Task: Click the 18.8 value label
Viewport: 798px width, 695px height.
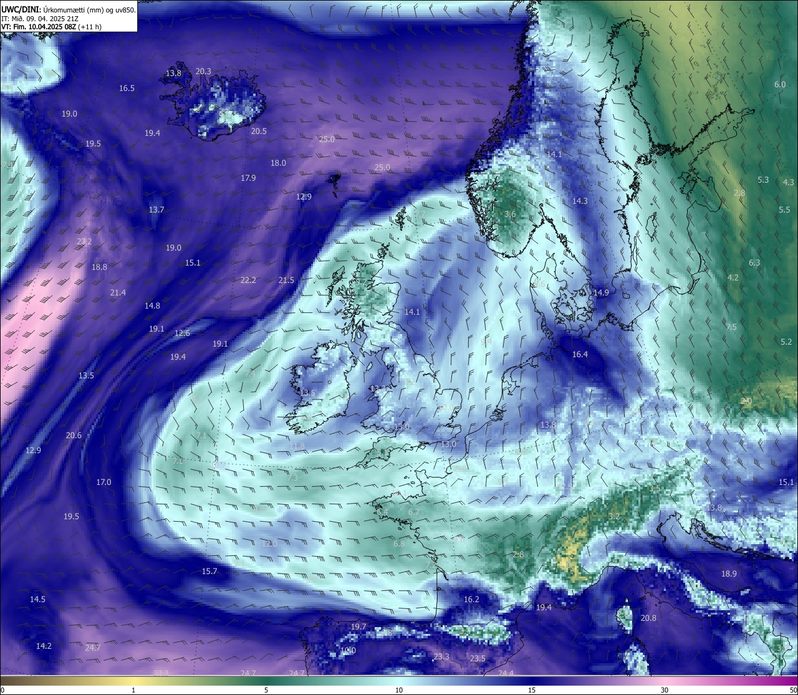Action: click(99, 267)
